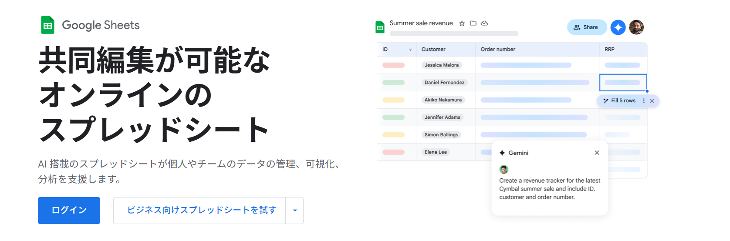Click the Google Sheets logo icon

point(47,25)
